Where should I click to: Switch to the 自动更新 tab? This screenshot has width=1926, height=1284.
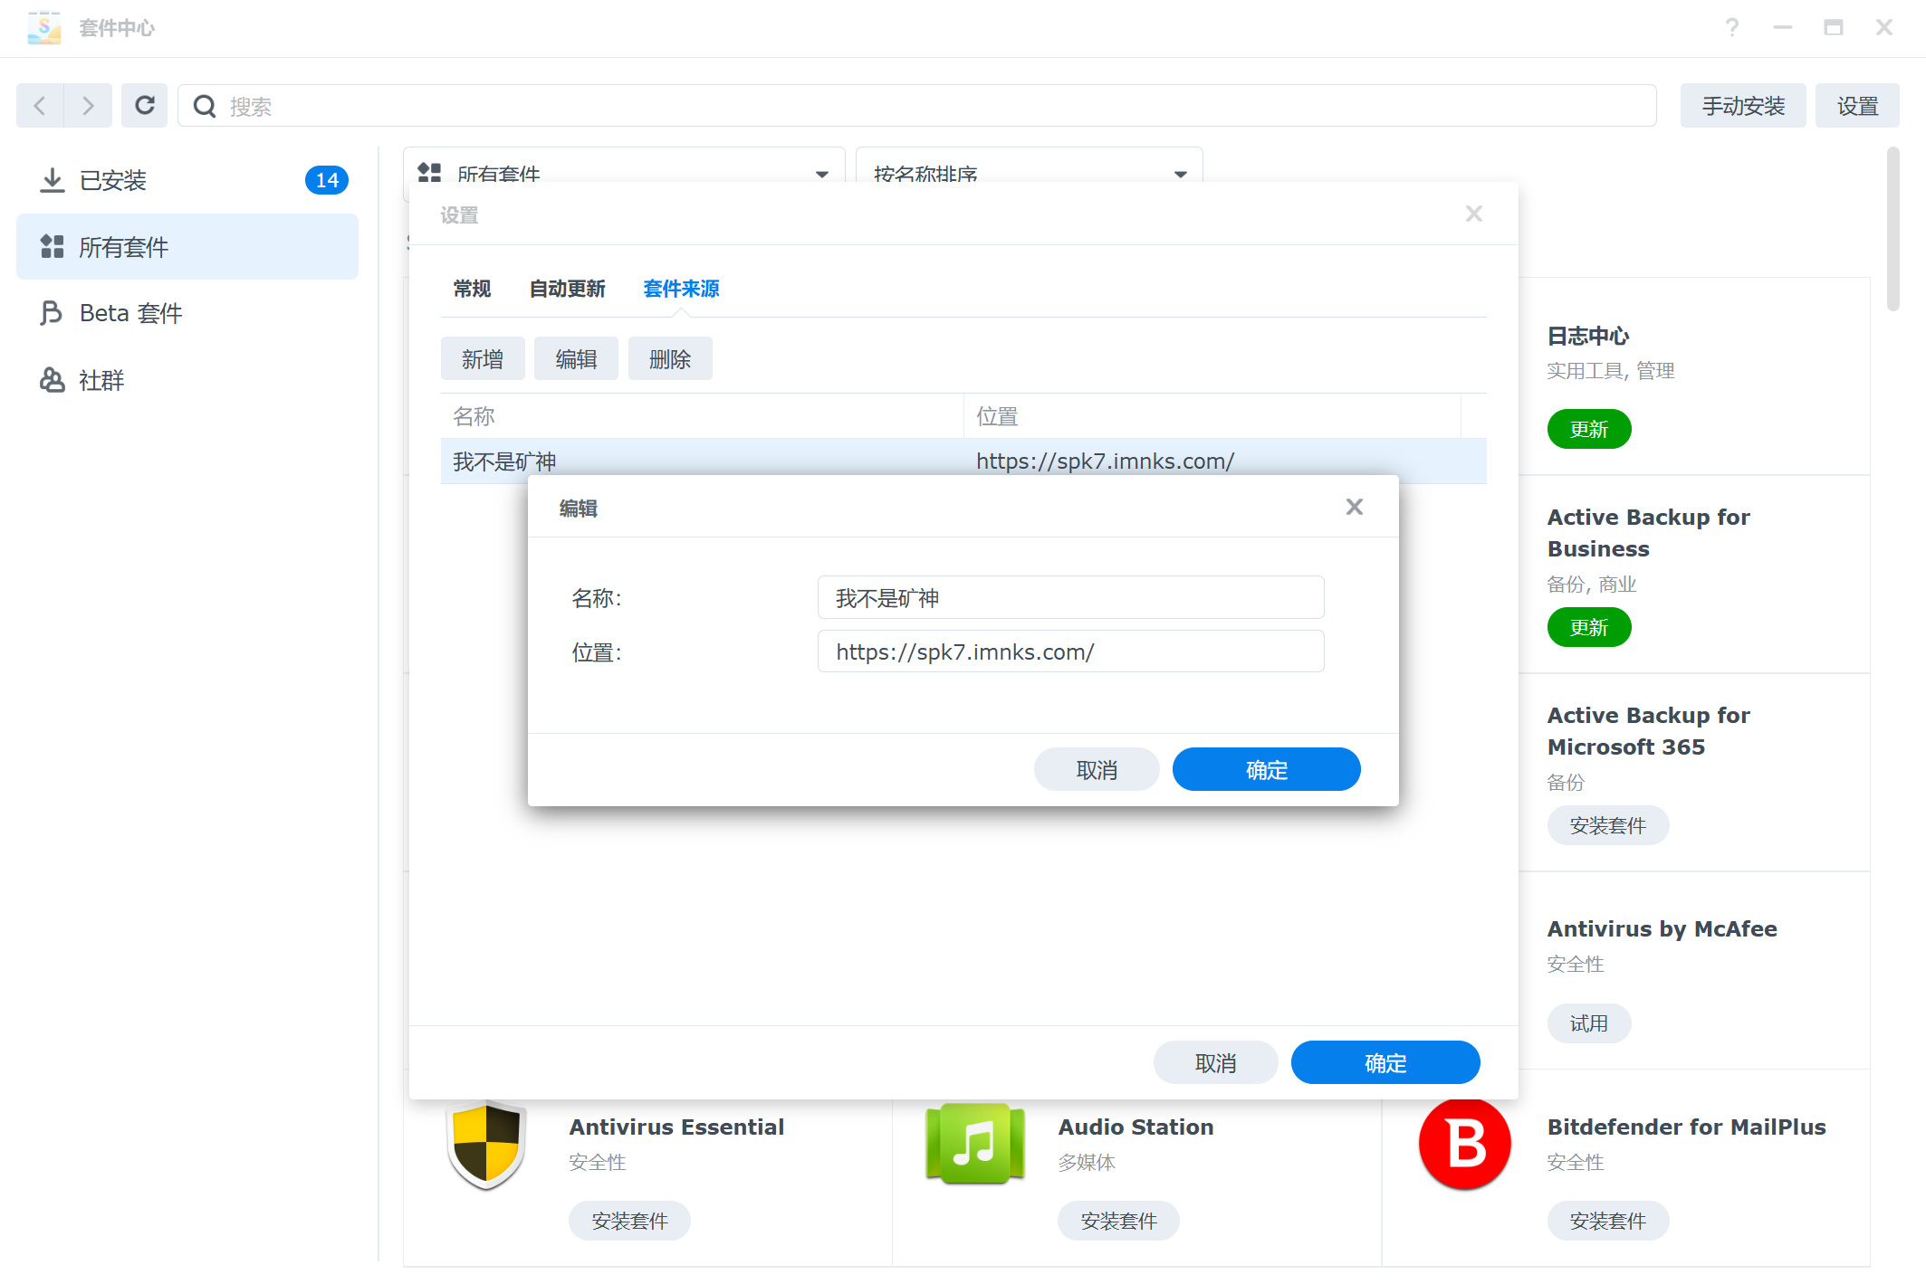point(567,289)
